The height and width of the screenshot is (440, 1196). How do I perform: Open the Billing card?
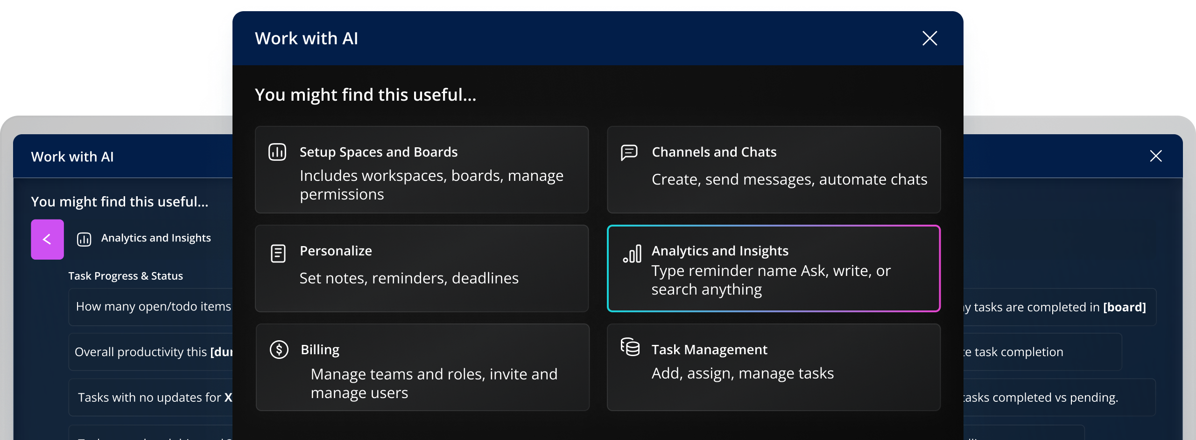pyautogui.click(x=422, y=367)
